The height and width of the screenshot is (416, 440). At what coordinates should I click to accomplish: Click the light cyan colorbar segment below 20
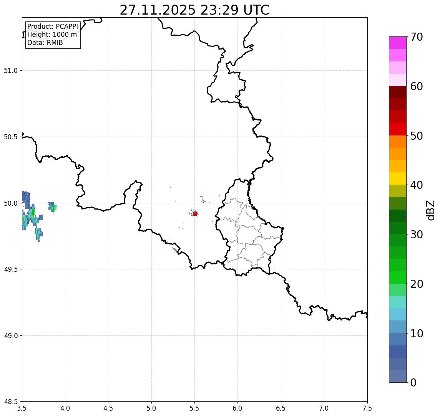coord(398,302)
